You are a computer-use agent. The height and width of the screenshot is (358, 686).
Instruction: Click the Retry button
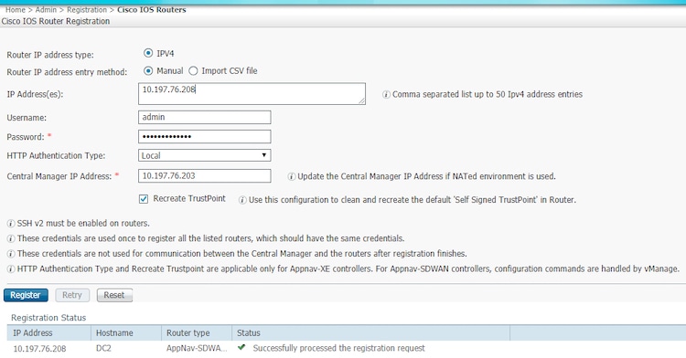pyautogui.click(x=72, y=295)
